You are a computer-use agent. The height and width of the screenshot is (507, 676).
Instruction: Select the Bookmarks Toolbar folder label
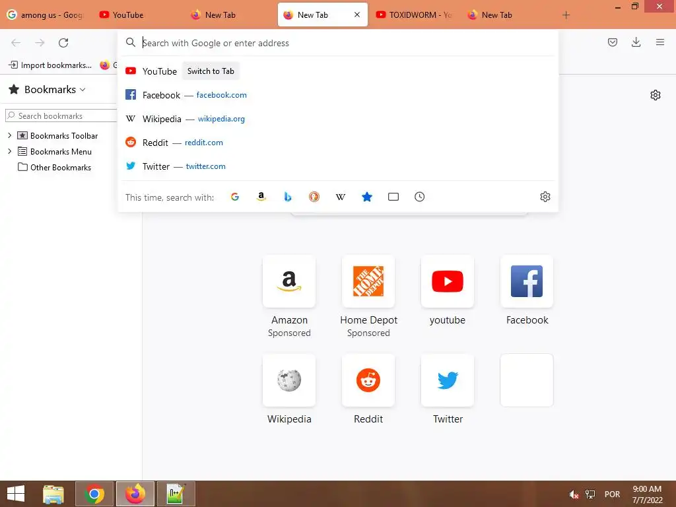coord(64,135)
